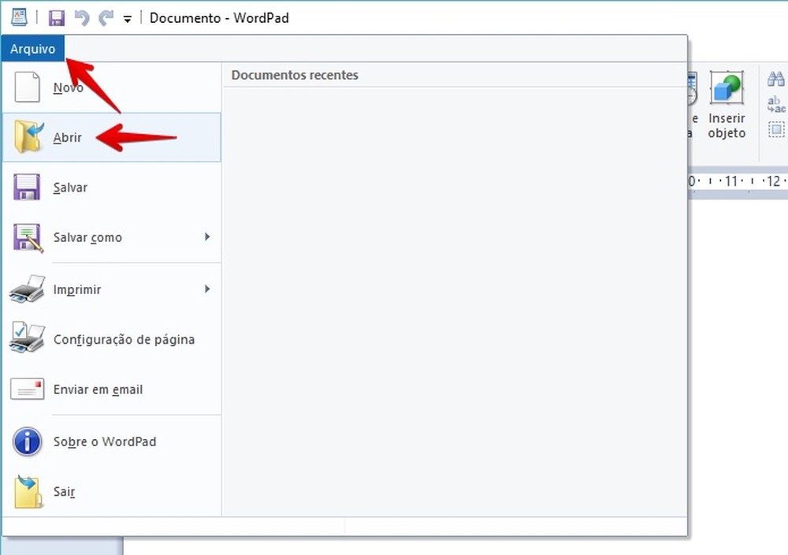Click the Abrir folder icon
This screenshot has width=788, height=555.
click(26, 137)
